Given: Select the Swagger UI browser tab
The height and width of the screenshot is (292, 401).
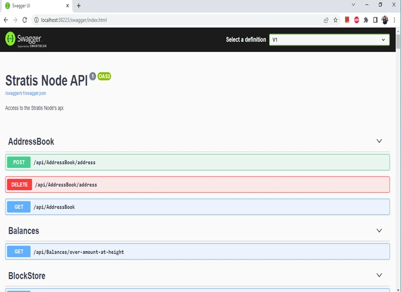Looking at the screenshot, I should click(x=37, y=6).
